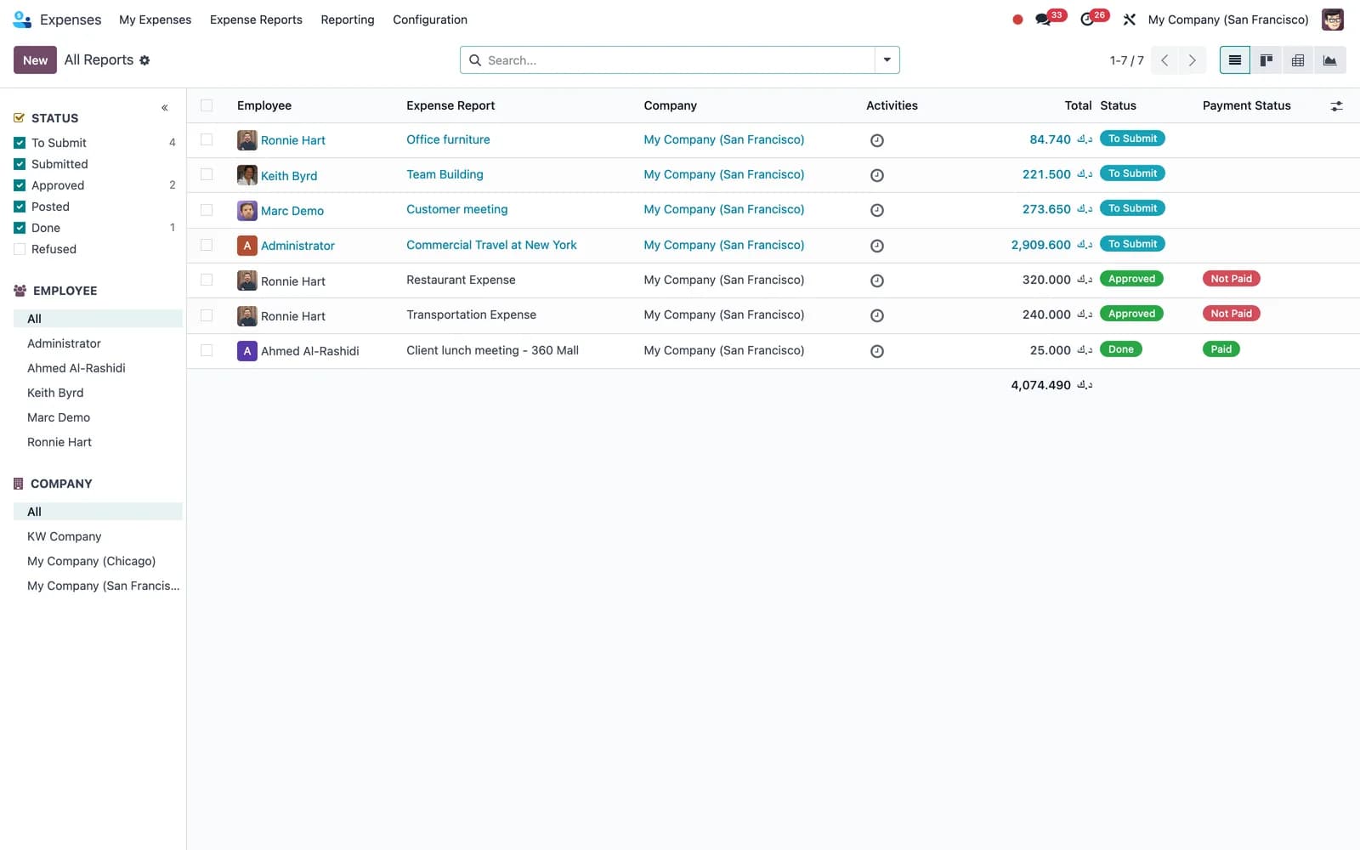Open the Expenses app home icon
The width and height of the screenshot is (1360, 850).
23,19
